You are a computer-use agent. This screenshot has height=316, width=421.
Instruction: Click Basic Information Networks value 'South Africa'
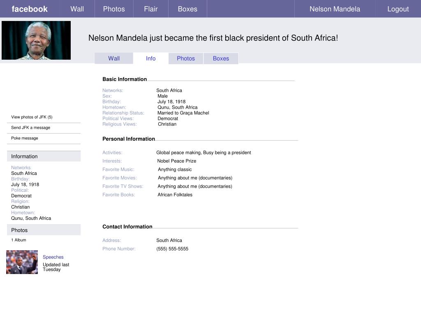[169, 90]
